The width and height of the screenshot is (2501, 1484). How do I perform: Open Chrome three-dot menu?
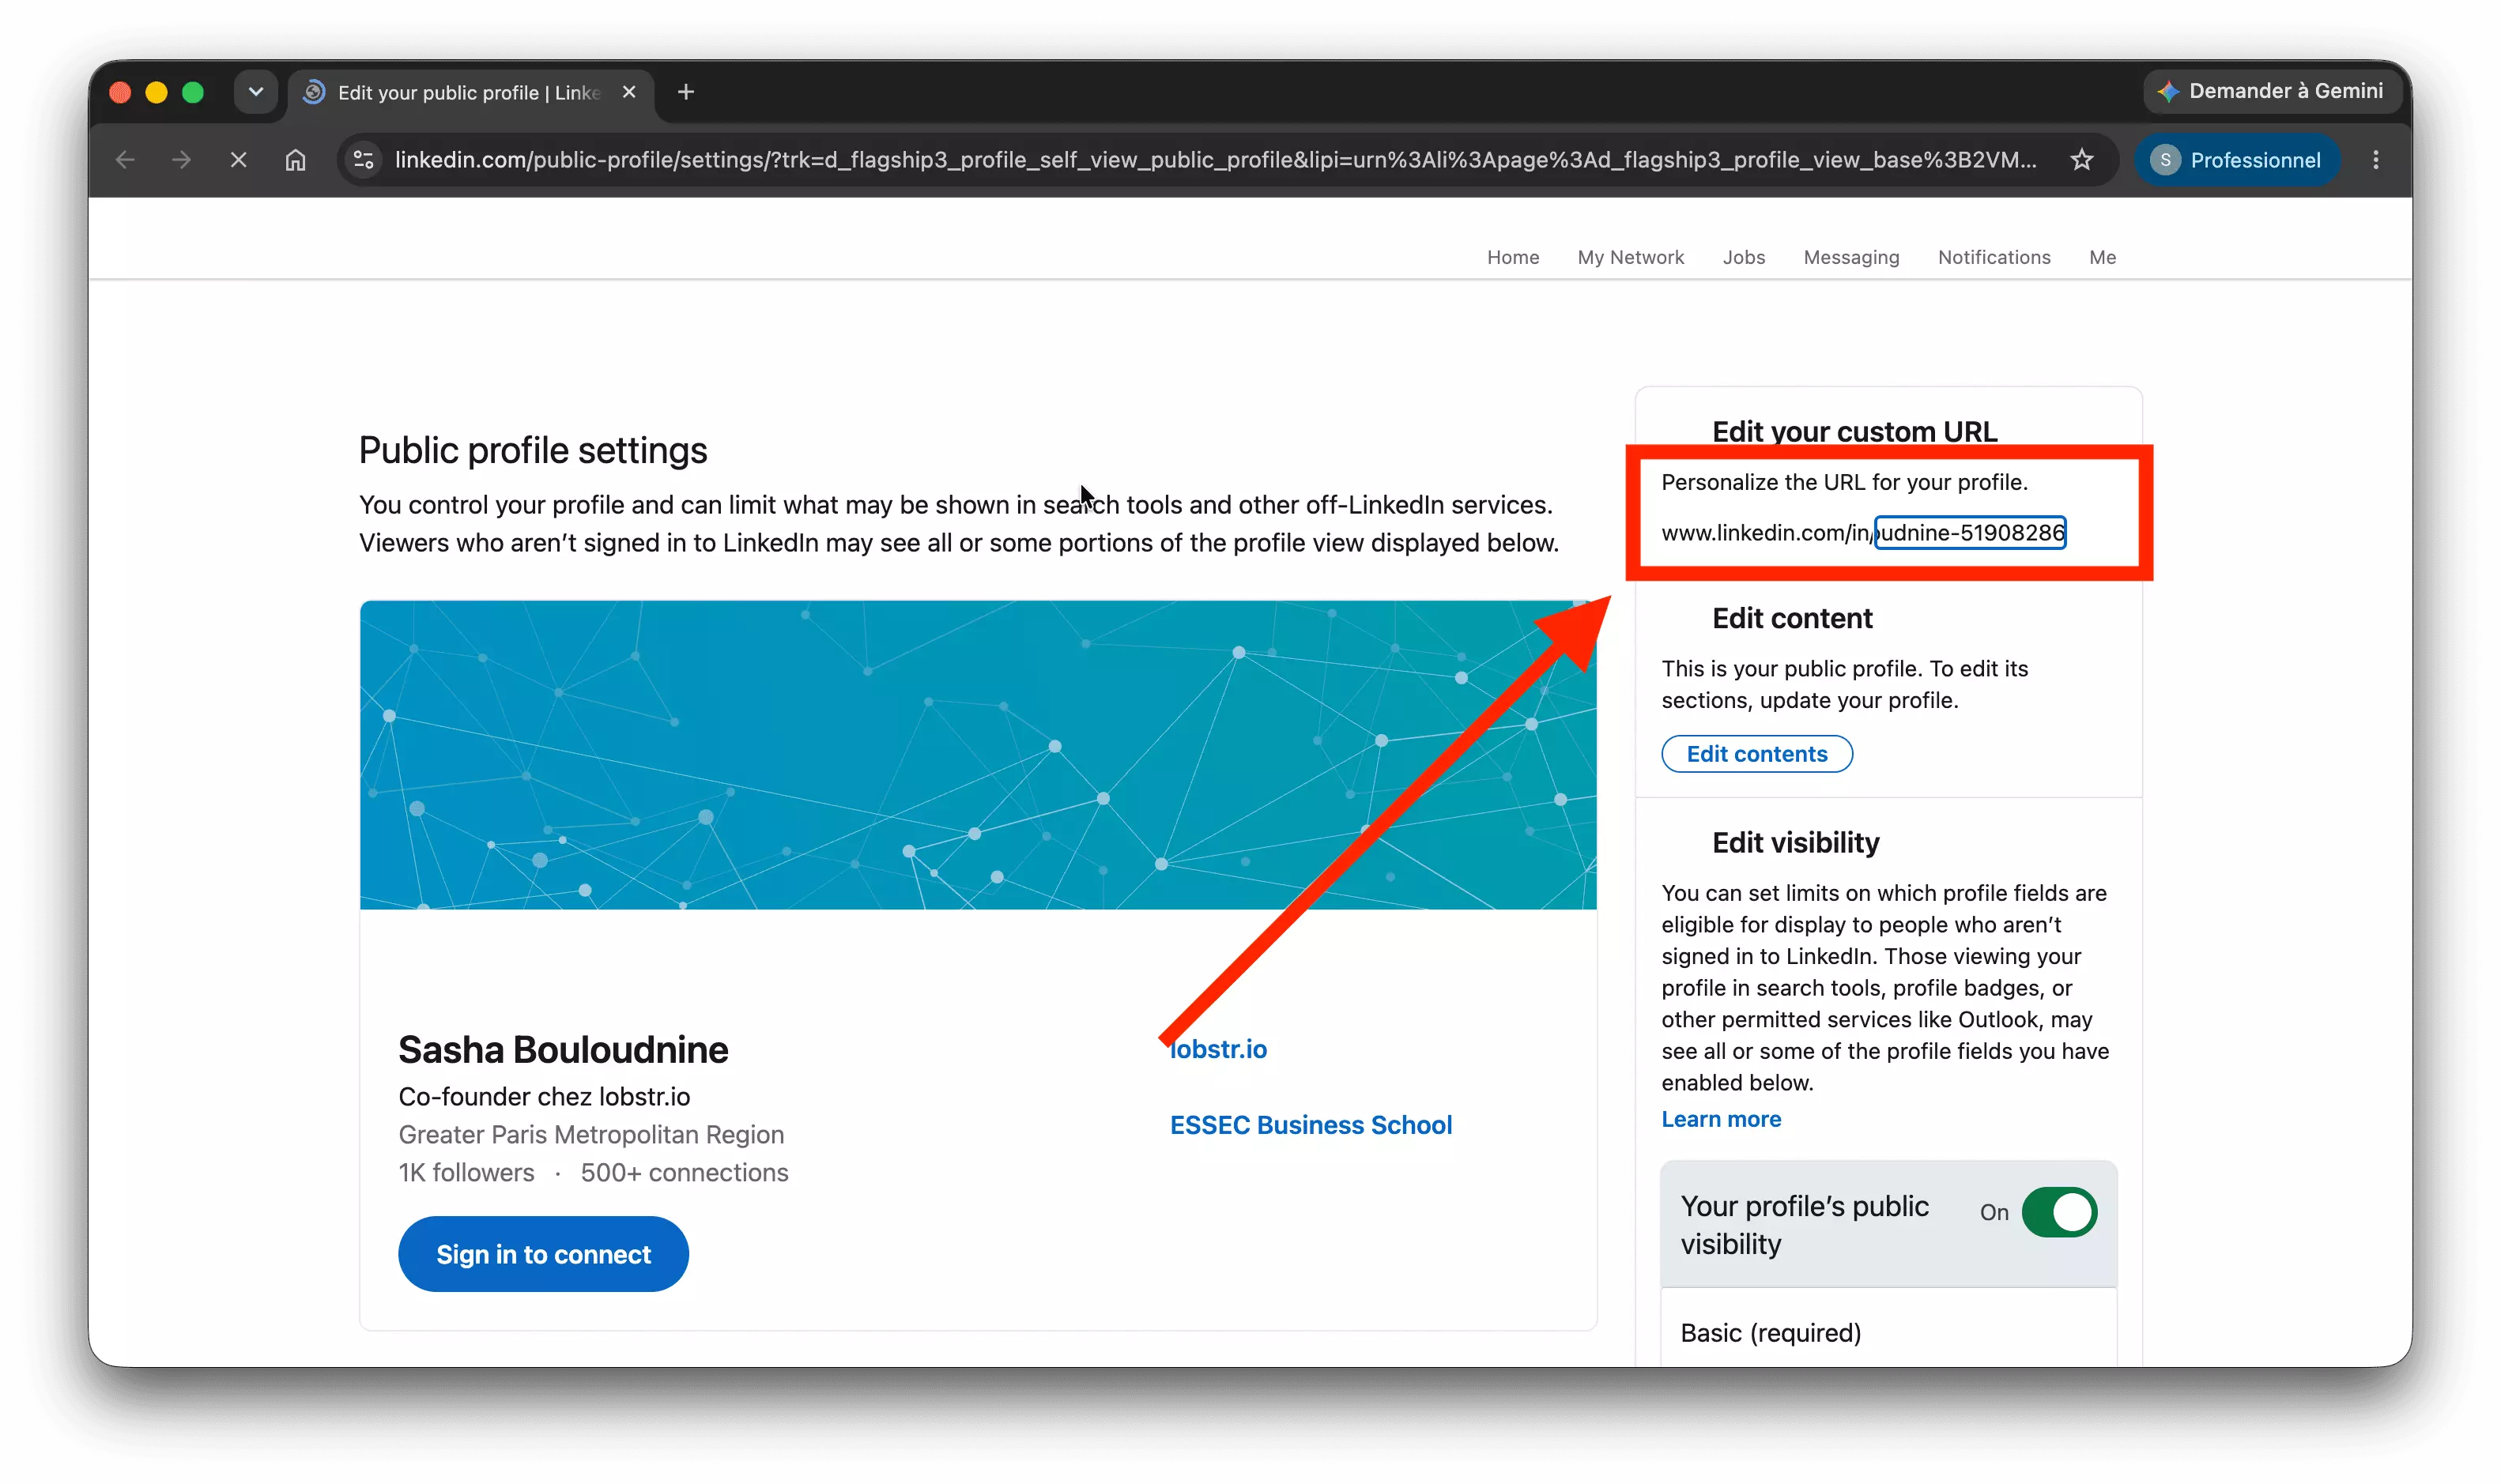click(x=2375, y=160)
